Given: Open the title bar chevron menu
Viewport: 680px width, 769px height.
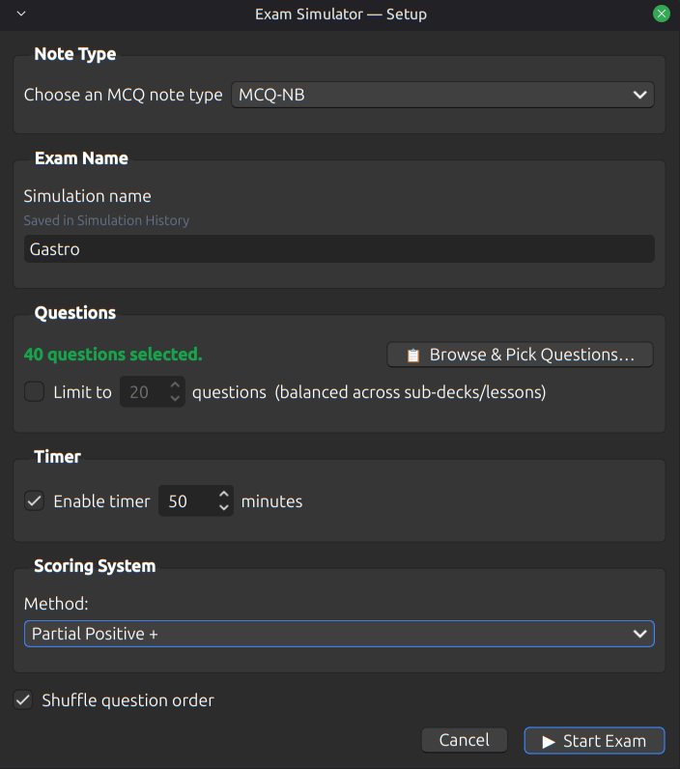Looking at the screenshot, I should pos(21,14).
